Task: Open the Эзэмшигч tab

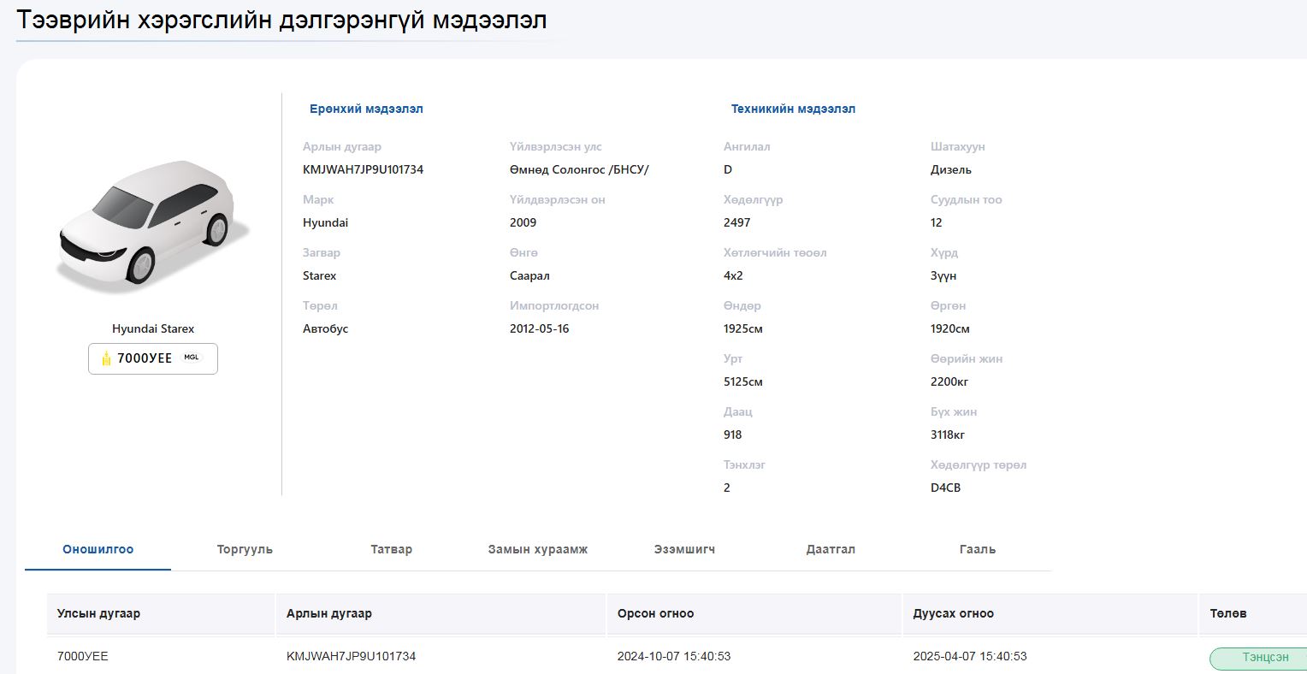Action: tap(684, 549)
